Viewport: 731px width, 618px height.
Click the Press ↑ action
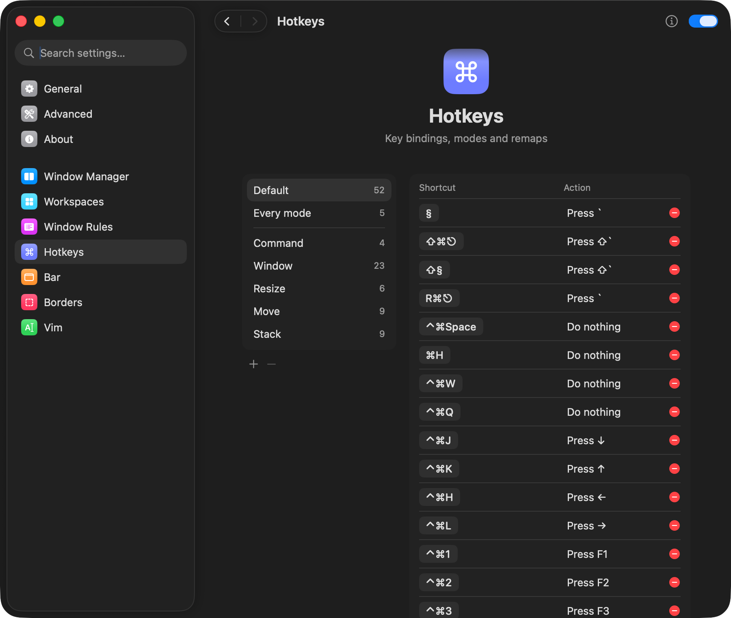586,469
